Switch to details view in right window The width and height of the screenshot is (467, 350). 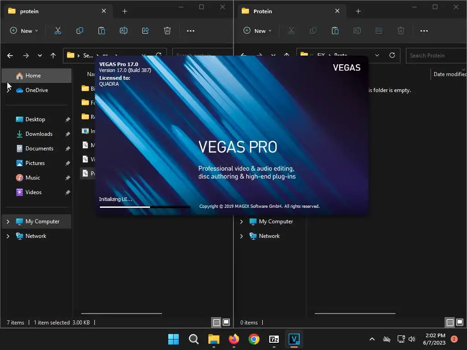click(x=450, y=322)
